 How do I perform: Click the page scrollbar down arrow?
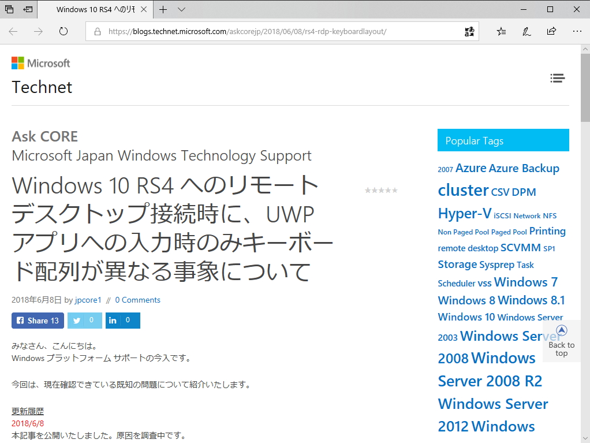click(x=585, y=438)
